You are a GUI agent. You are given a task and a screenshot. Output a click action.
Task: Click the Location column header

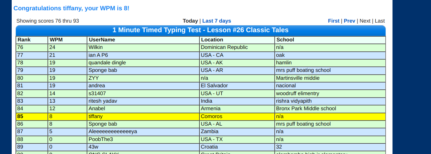(237, 40)
